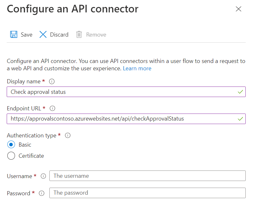Open the Authentication type info icon

68,135
